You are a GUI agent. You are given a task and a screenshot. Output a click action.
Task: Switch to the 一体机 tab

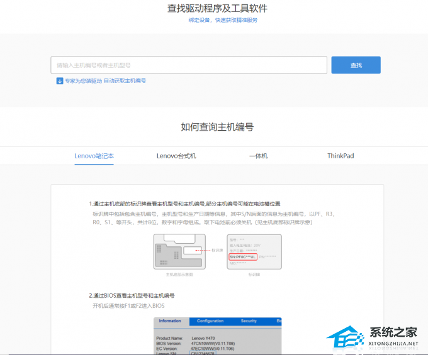[259, 156]
